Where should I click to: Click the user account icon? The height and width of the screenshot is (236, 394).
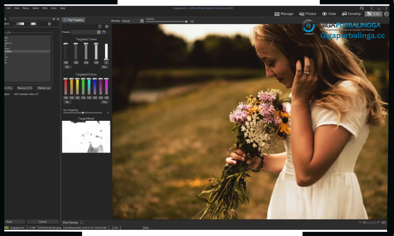361,8
